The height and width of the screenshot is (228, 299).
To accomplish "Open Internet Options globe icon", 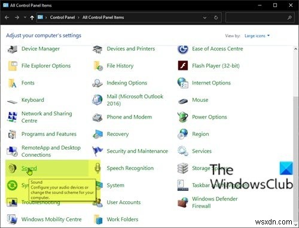I will [183, 83].
